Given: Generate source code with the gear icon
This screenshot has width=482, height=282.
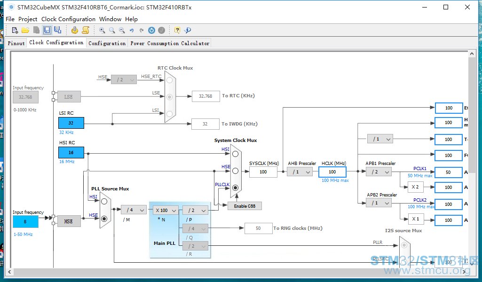Looking at the screenshot, I should click(75, 30).
